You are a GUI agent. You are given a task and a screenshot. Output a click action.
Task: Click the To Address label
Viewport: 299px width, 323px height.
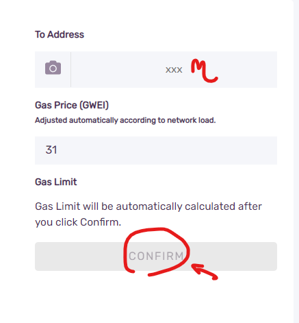coord(60,34)
